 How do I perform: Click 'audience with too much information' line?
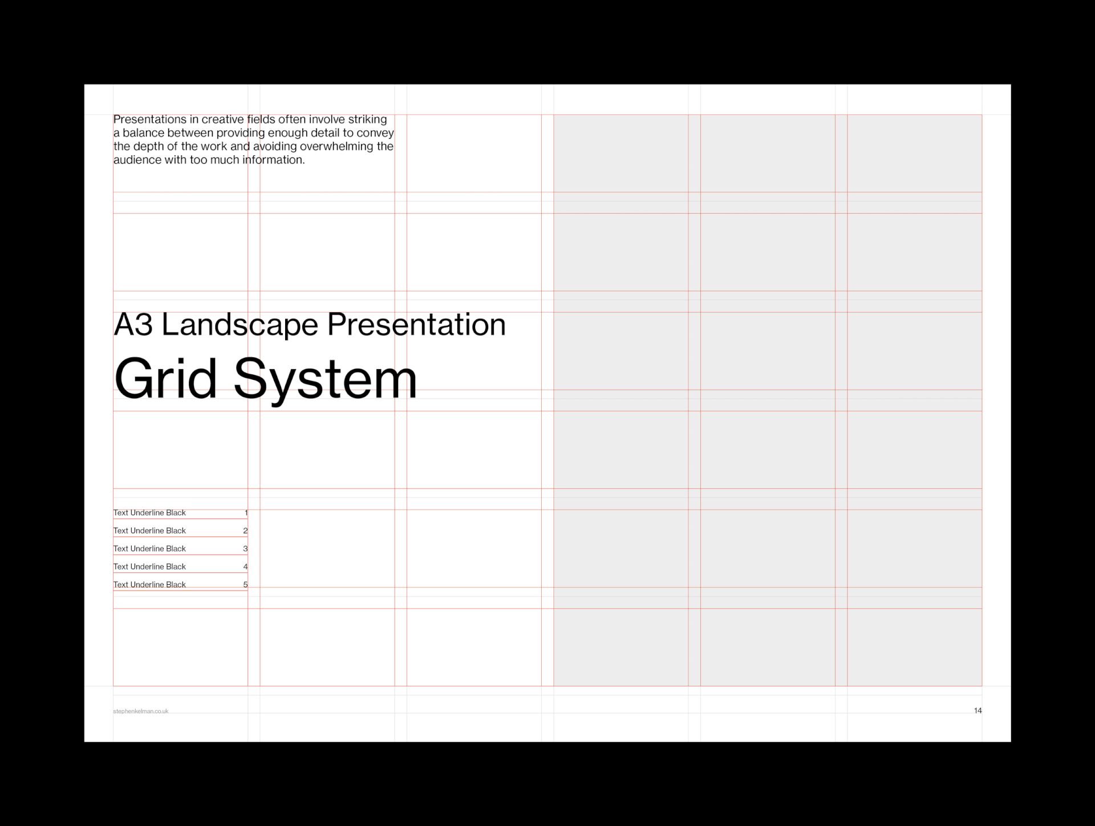tap(209, 160)
